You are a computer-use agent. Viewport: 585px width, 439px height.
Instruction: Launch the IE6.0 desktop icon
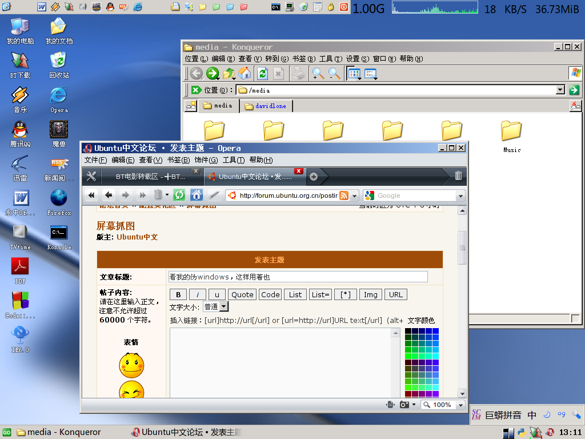[x=20, y=340]
